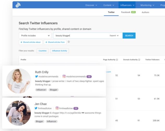Click the Page Authority value 45
This screenshot has height=131, width=165.
click(117, 121)
